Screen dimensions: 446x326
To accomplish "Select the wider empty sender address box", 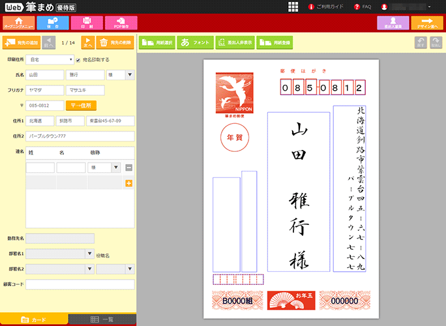I will 226,225.
